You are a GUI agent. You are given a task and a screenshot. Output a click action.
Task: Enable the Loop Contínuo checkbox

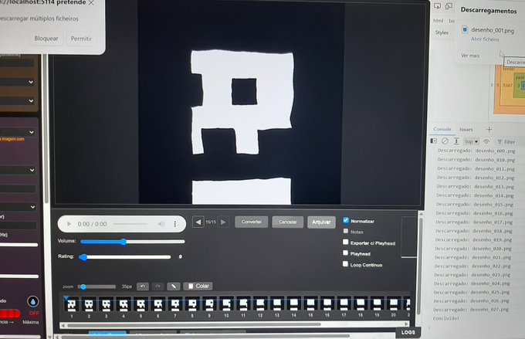pos(345,263)
